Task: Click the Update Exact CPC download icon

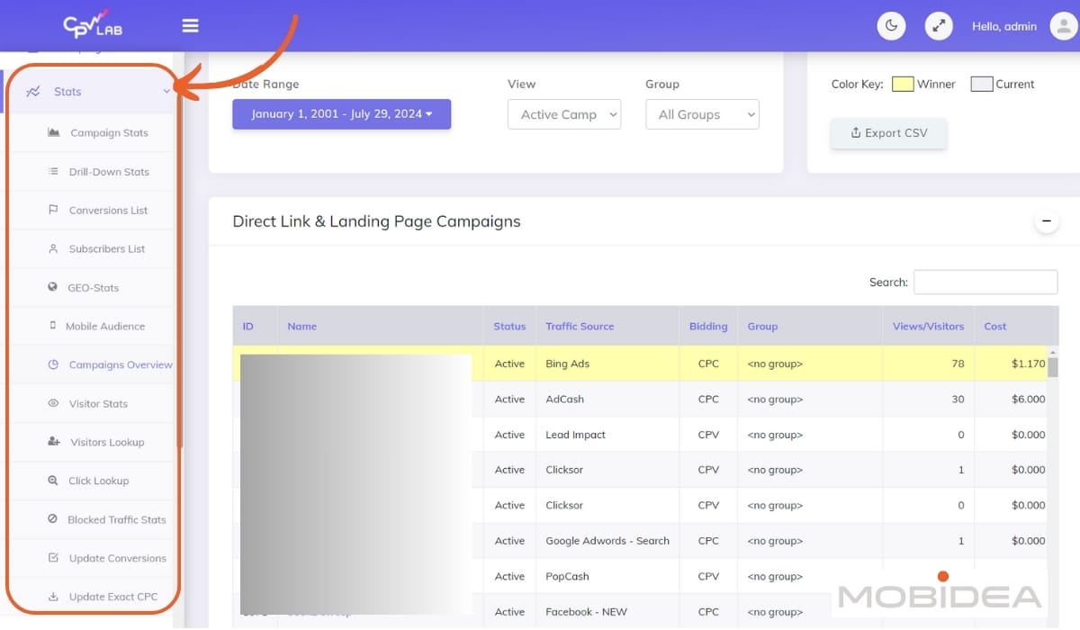Action: pyautogui.click(x=53, y=597)
